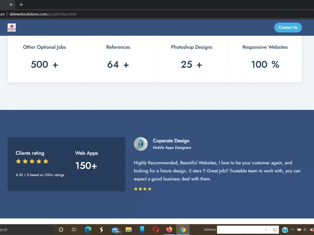The width and height of the screenshot is (314, 235).
Task: Click the 150+ Web Apps count
Action: pos(86,166)
